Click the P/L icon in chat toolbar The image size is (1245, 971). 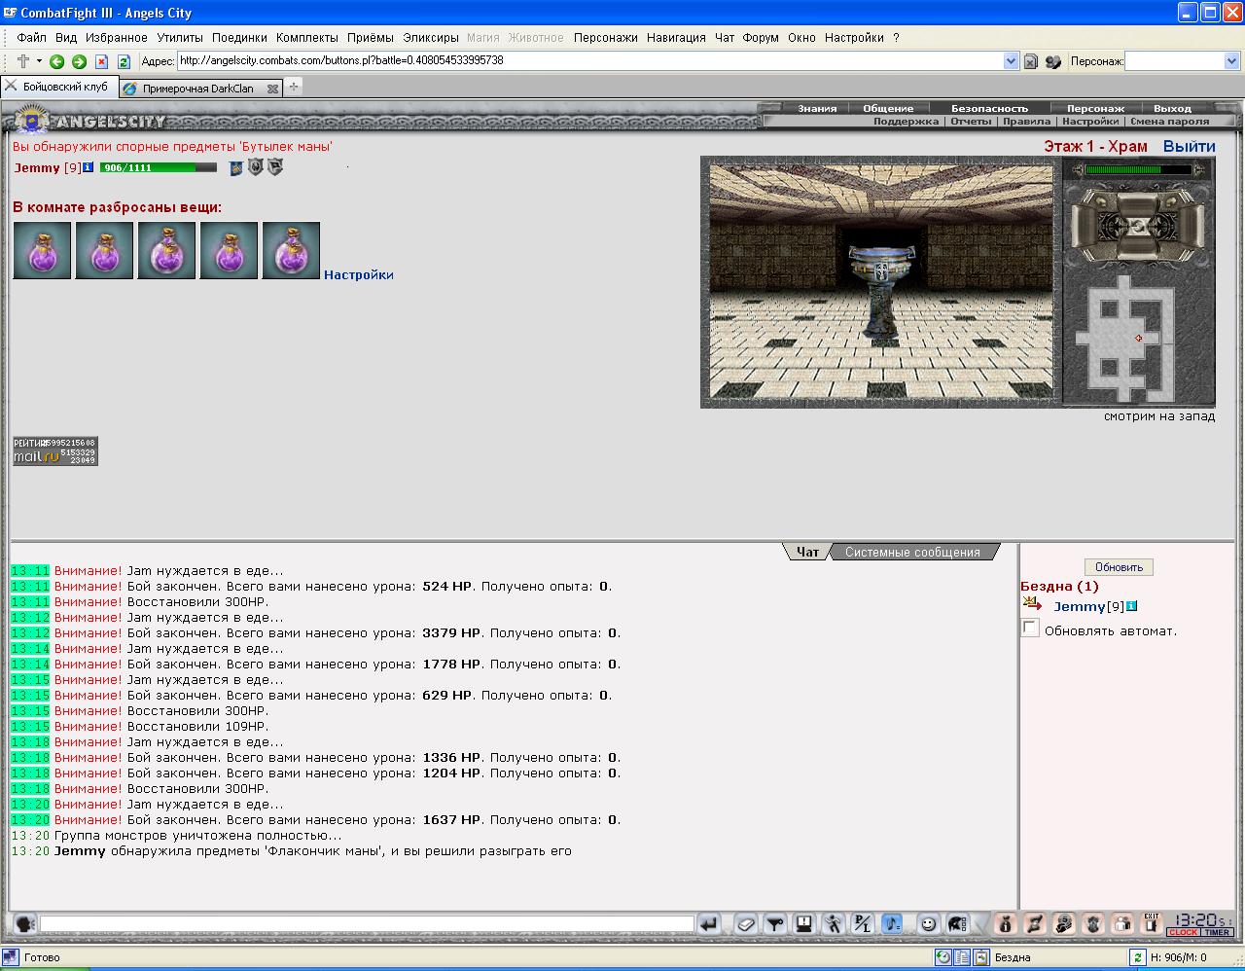[863, 923]
